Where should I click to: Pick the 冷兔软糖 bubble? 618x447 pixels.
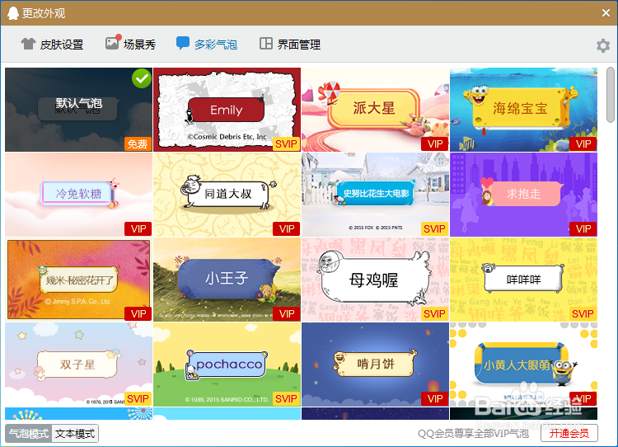coord(78,195)
